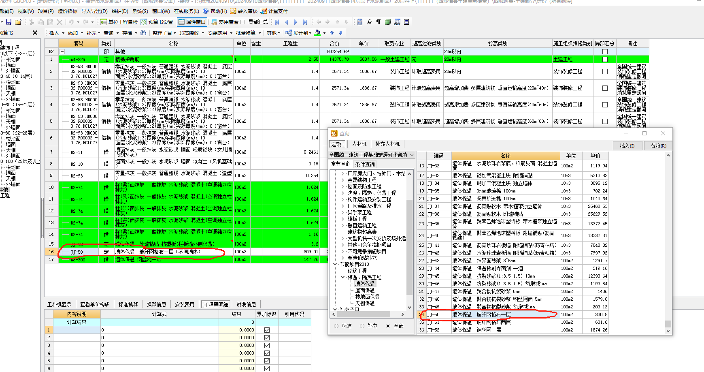Click the 单位工程自检 toolbar button
Screen dimensions: 704x372
pyautogui.click(x=119, y=22)
